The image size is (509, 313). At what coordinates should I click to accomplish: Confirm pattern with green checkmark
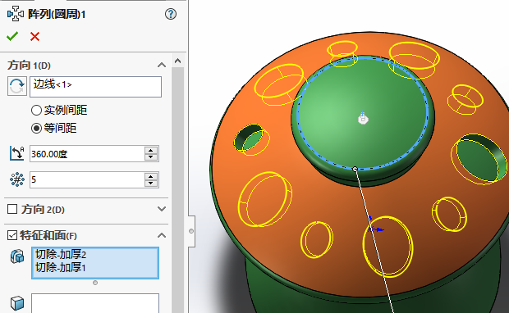[12, 36]
